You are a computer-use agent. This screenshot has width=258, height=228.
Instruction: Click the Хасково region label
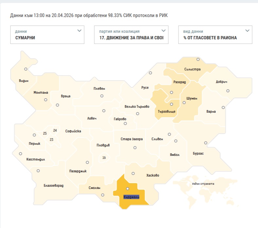[152, 175]
